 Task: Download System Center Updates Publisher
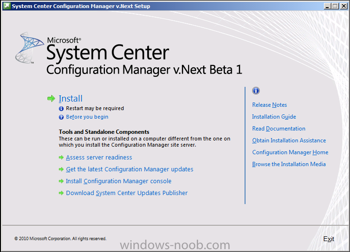[x=127, y=193]
